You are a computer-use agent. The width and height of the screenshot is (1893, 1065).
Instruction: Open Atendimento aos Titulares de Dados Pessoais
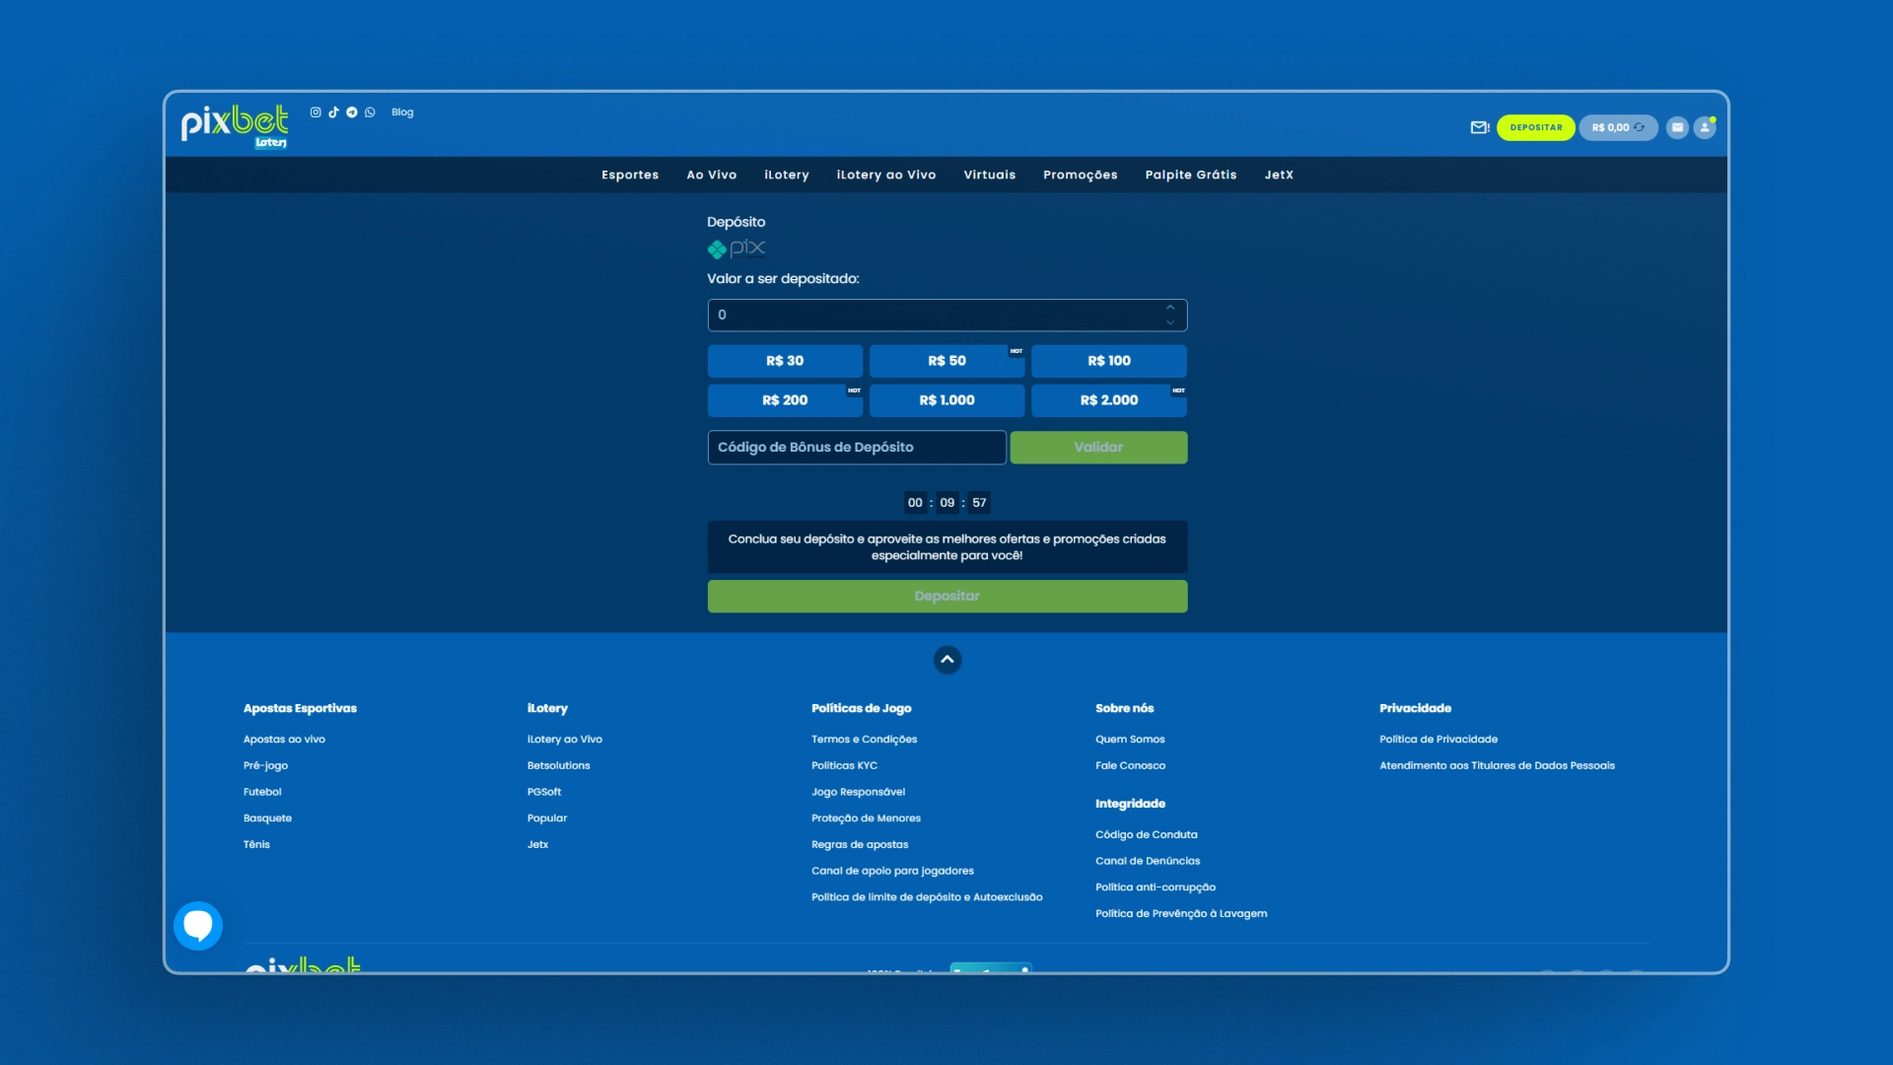tap(1498, 766)
